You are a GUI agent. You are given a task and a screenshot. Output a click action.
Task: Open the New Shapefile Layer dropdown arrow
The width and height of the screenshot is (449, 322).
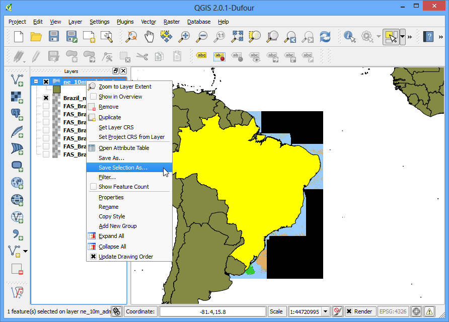click(x=26, y=251)
